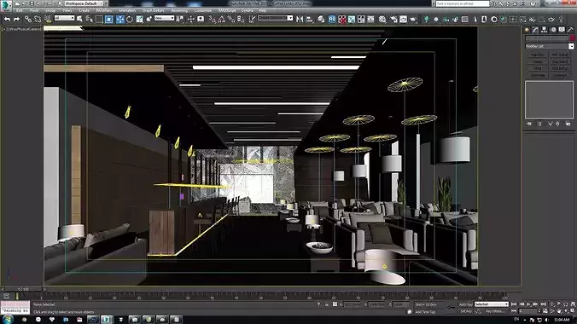Click the Maximize Viewport Toggle icon
Image resolution: width=577 pixels, height=324 pixels.
click(573, 311)
